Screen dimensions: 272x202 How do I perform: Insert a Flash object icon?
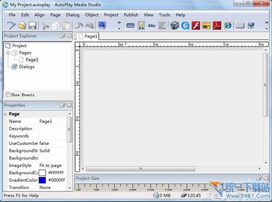tap(196, 26)
